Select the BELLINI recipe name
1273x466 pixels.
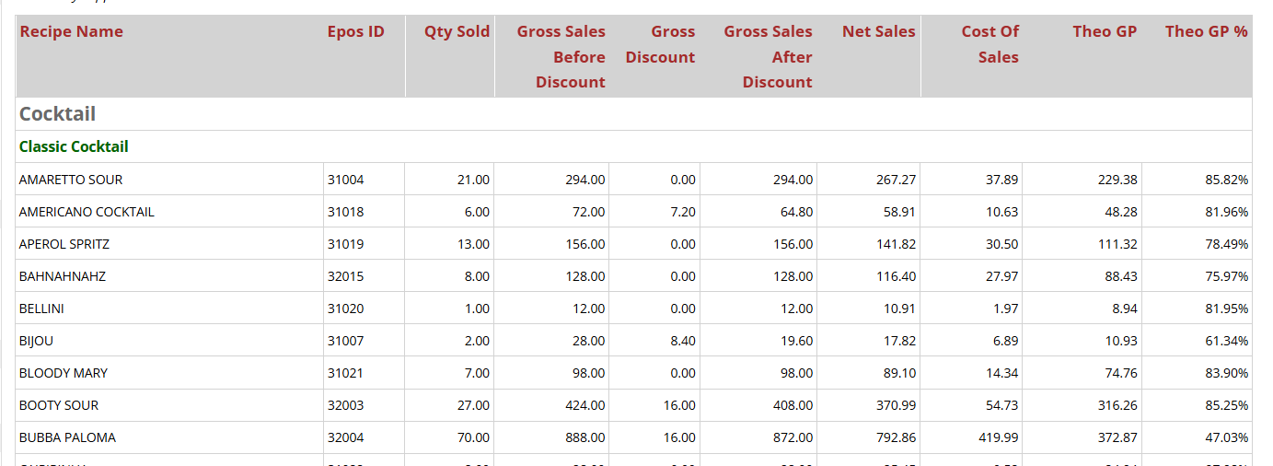pyautogui.click(x=41, y=309)
